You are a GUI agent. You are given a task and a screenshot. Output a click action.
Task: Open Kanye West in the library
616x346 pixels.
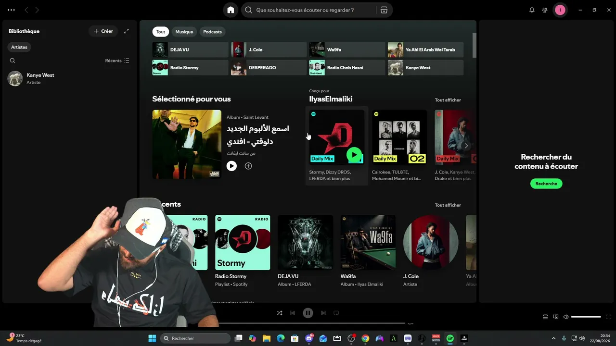point(69,78)
